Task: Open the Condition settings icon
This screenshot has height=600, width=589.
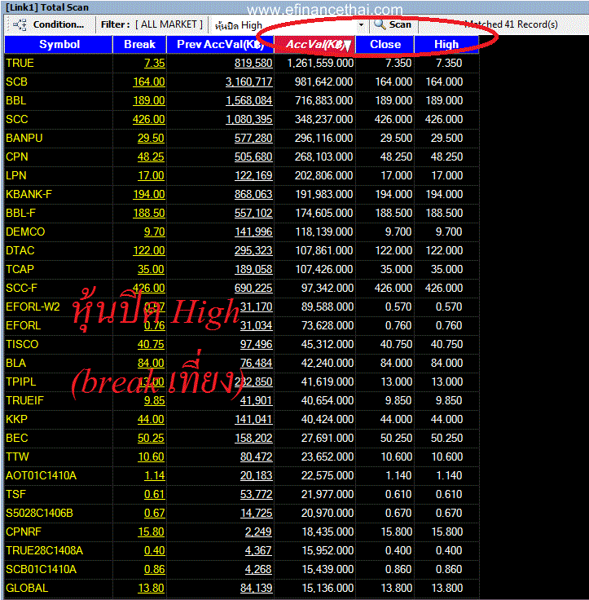Action: tap(20, 25)
